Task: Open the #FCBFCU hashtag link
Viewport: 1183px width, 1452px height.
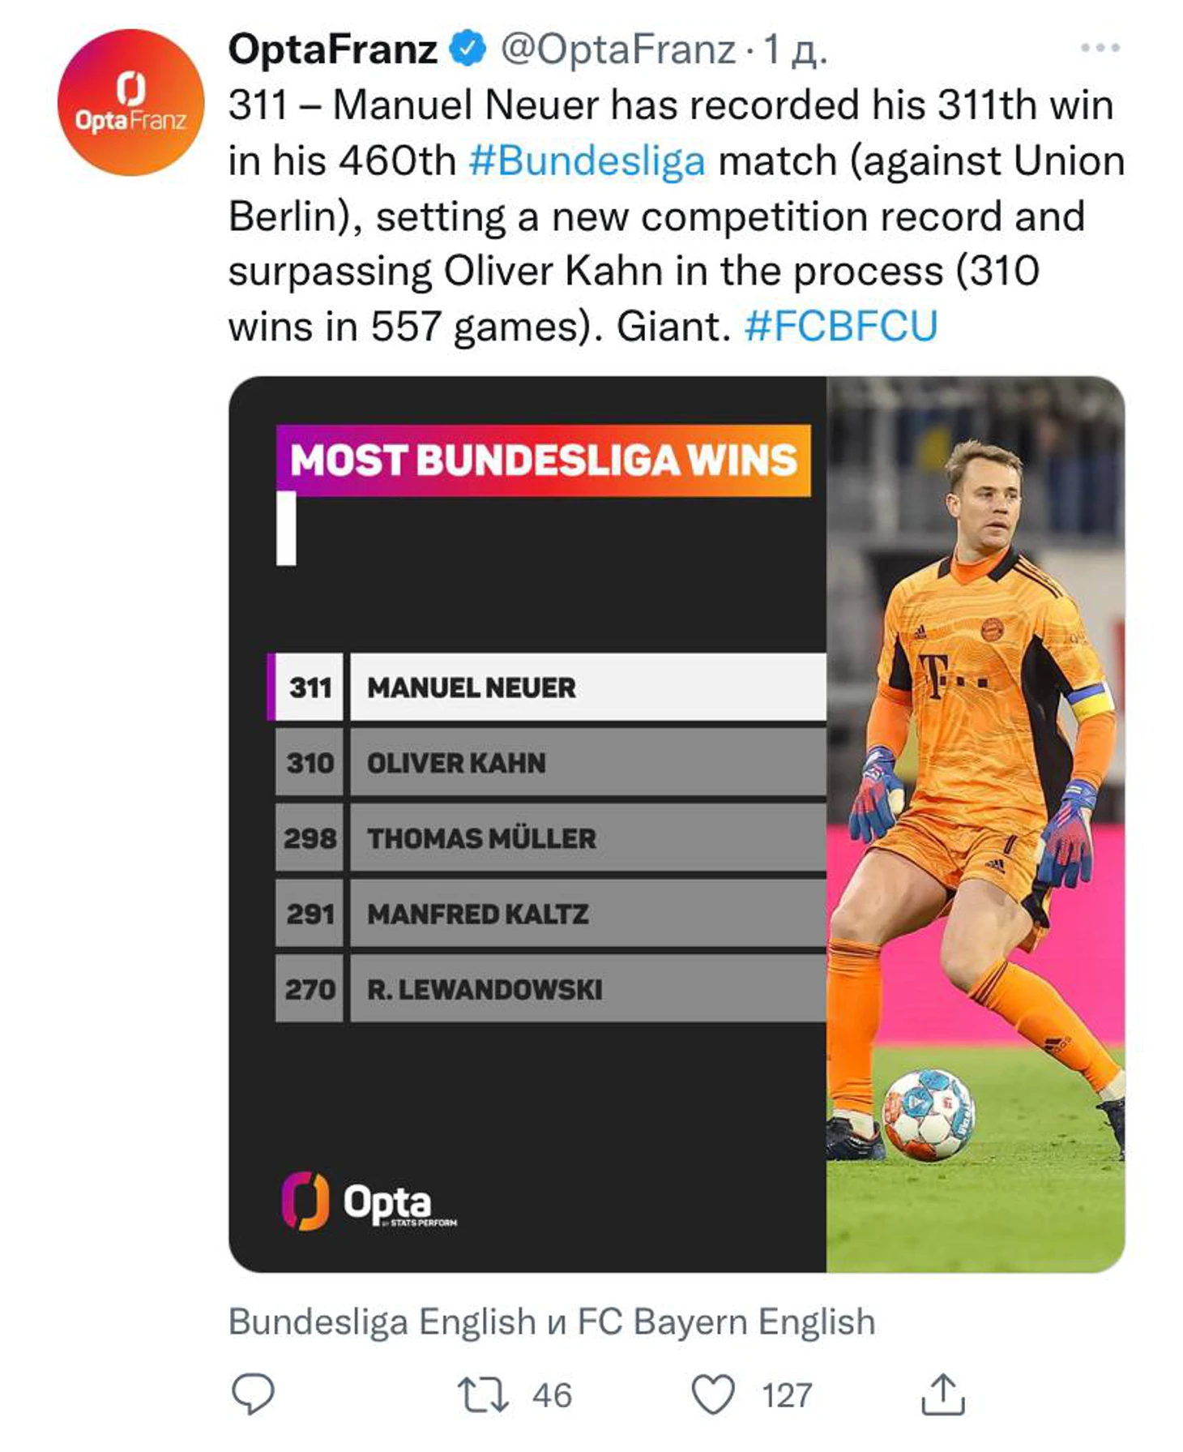Action: point(840,326)
